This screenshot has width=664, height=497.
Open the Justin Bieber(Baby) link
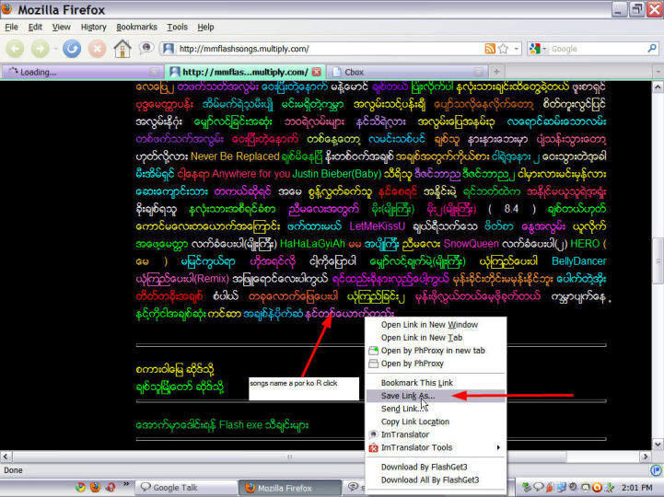(337, 174)
